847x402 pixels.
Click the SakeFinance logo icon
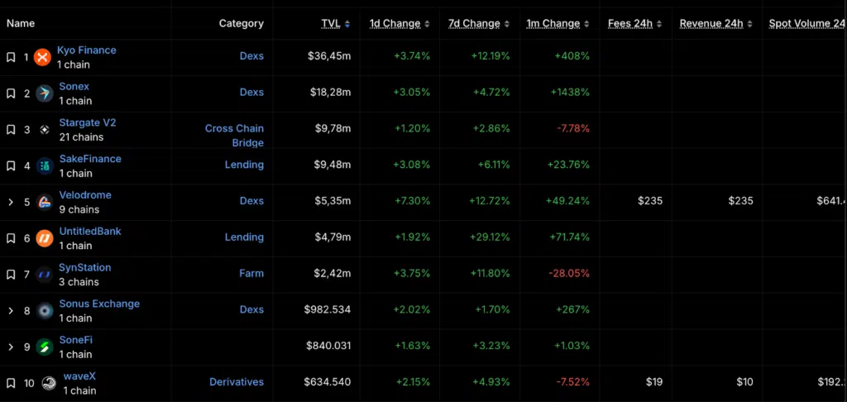coord(45,166)
